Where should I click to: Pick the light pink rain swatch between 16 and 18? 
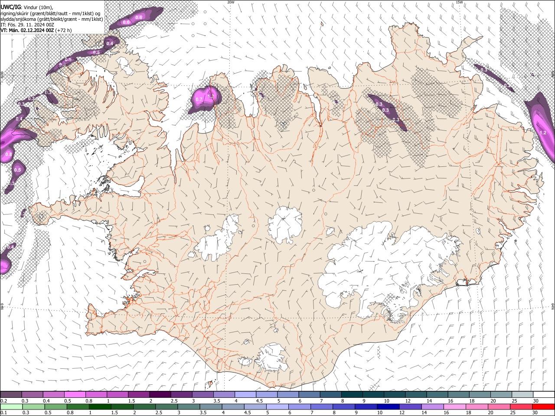coord(454,406)
